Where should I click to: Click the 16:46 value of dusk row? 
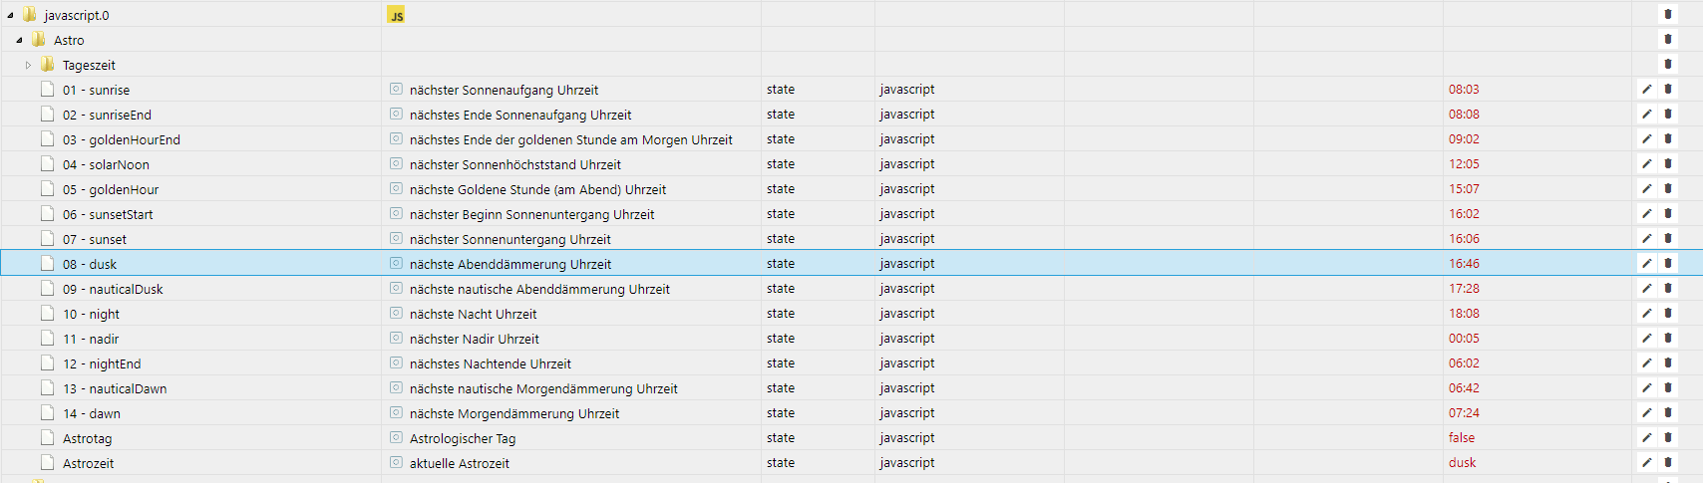1464,264
